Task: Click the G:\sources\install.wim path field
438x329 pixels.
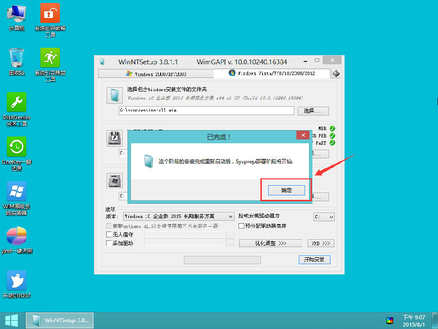Action: (204, 111)
